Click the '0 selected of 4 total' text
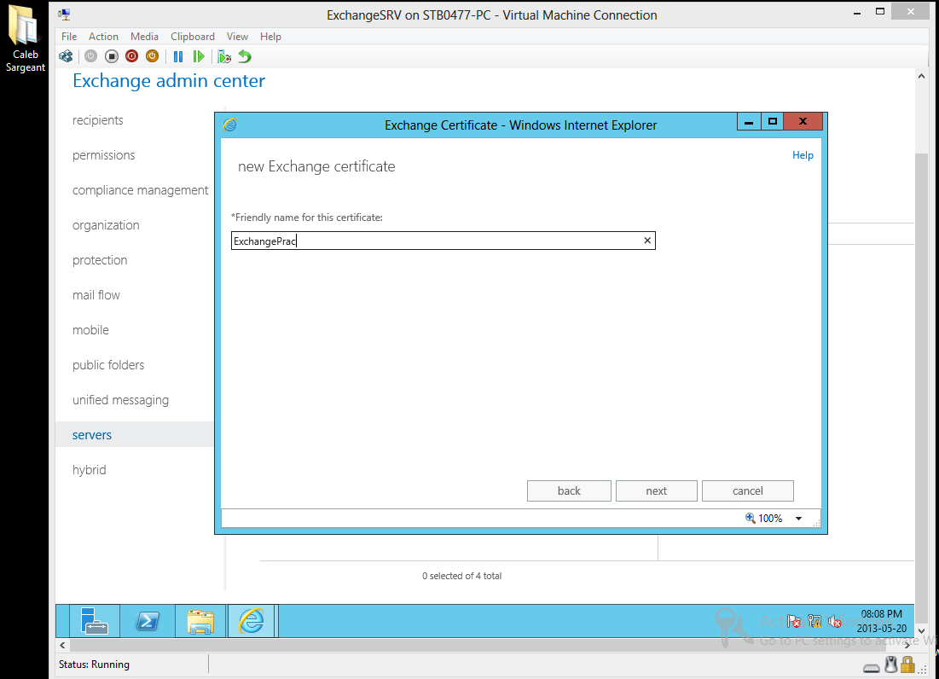The height and width of the screenshot is (679, 939). point(461,576)
